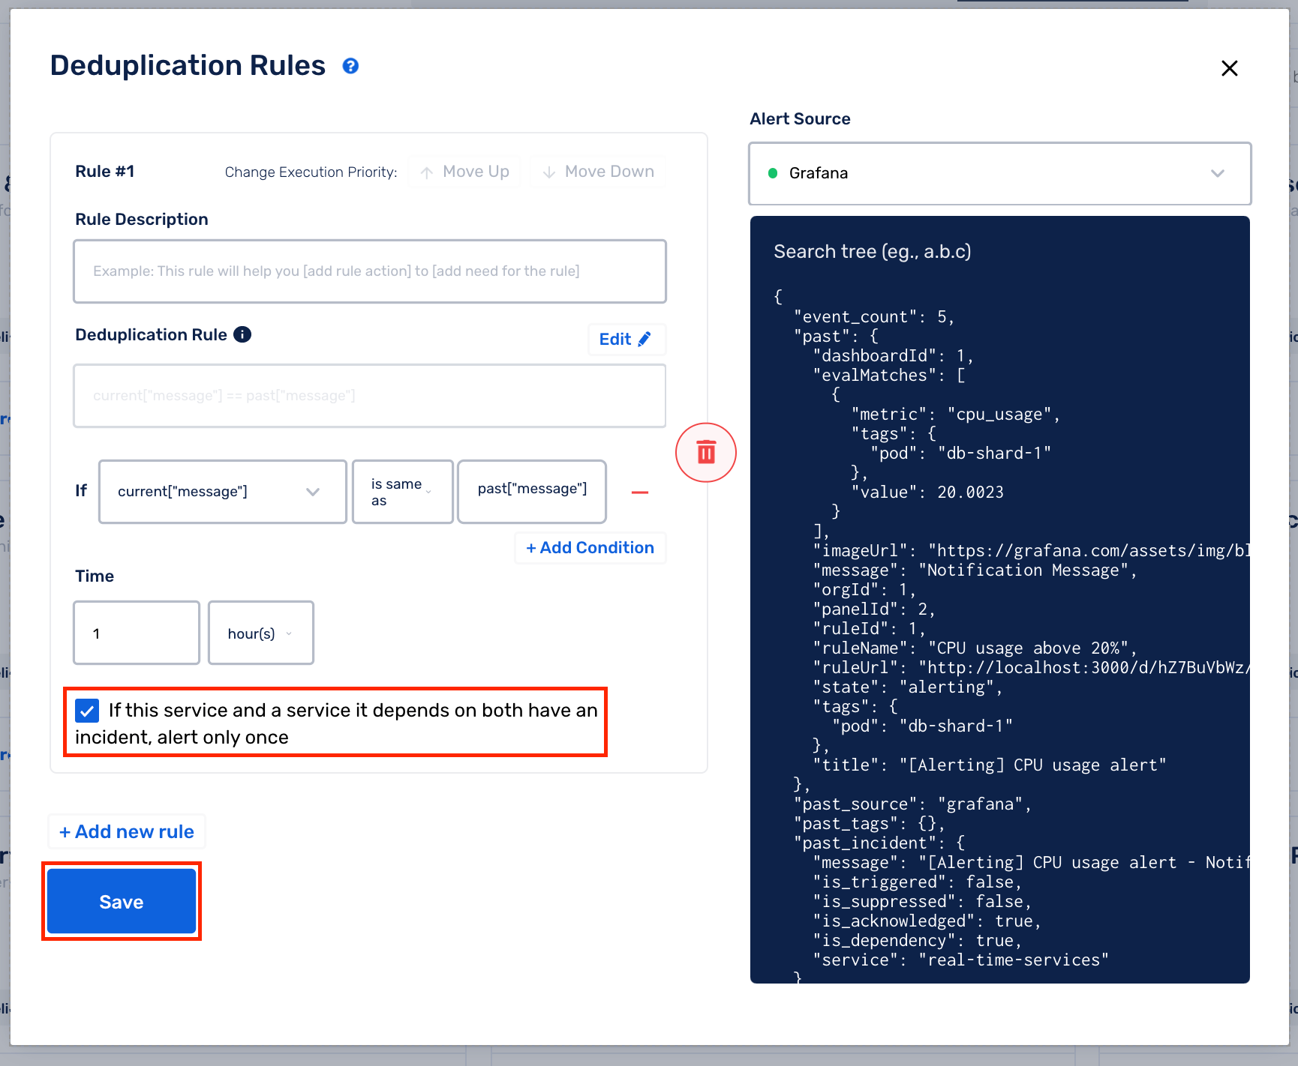Open the Grafana alert source dropdown
This screenshot has width=1298, height=1066.
tap(1000, 173)
